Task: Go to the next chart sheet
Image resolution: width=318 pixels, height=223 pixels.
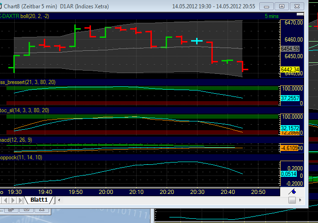Action: [13, 200]
